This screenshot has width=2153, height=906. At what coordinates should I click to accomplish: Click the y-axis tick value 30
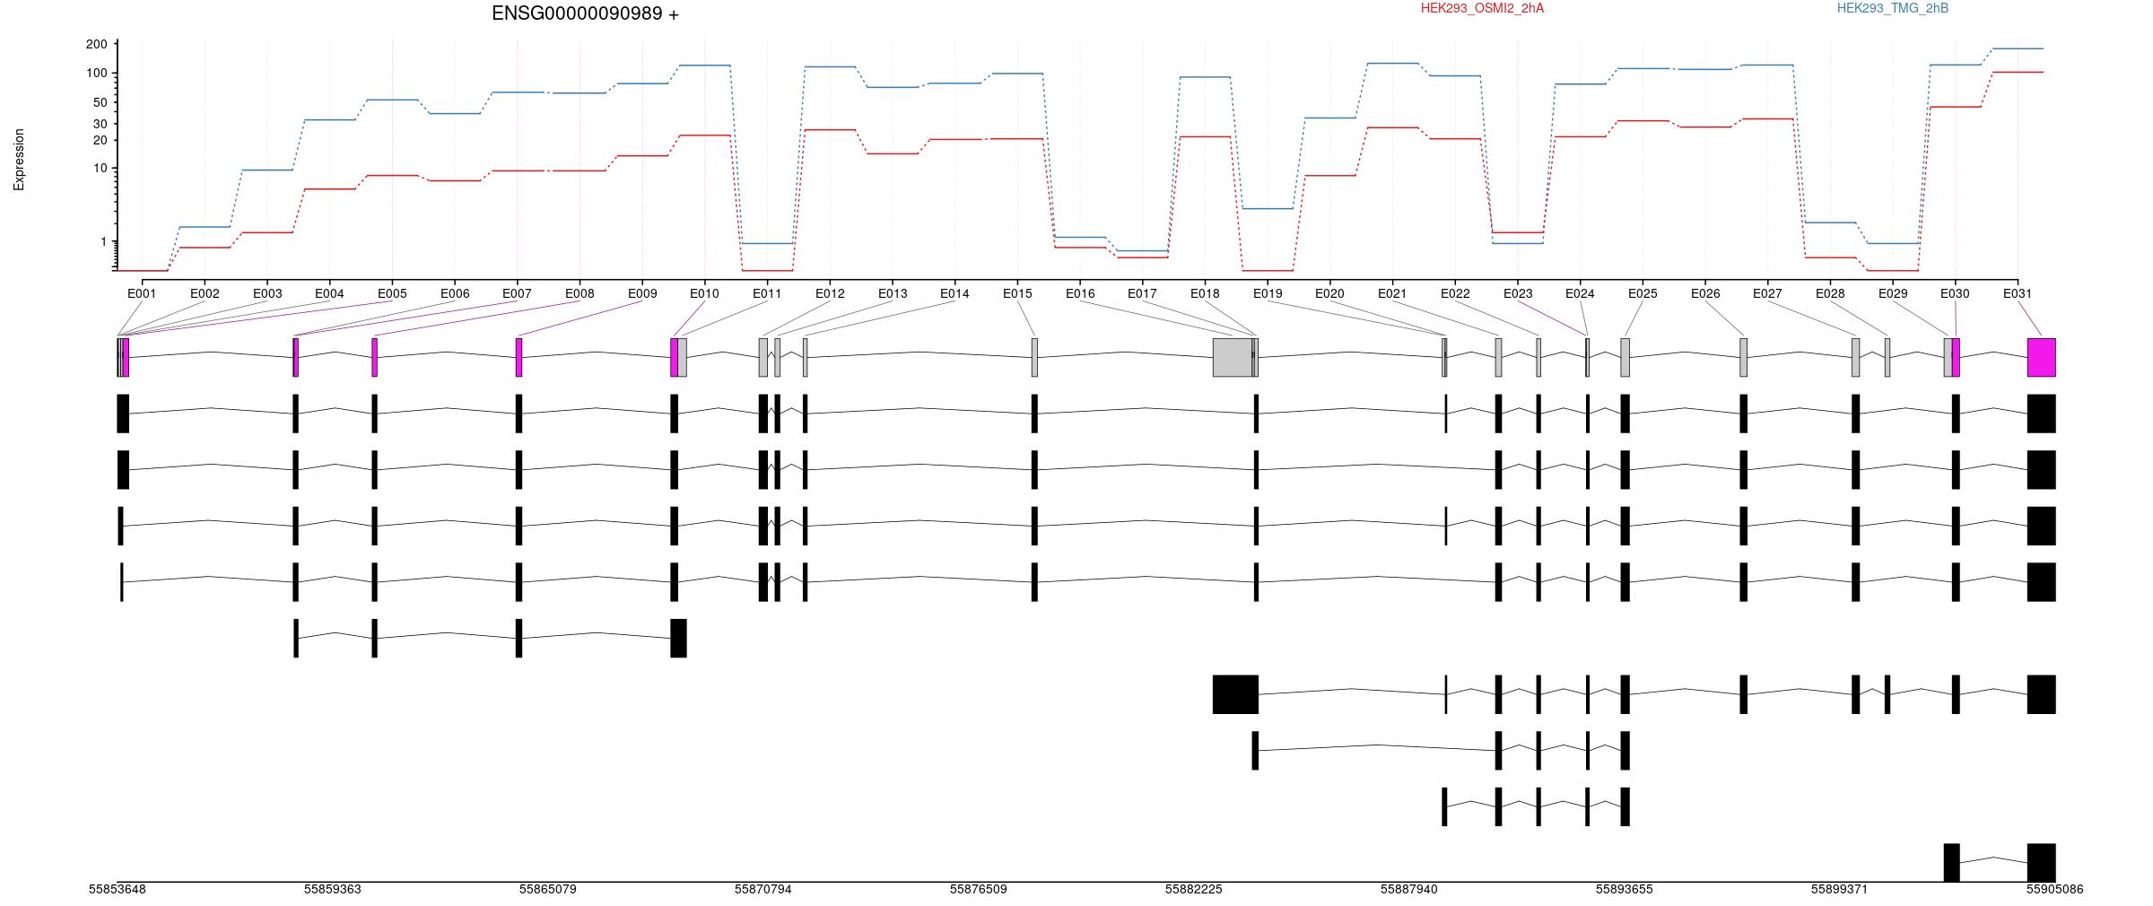click(100, 124)
